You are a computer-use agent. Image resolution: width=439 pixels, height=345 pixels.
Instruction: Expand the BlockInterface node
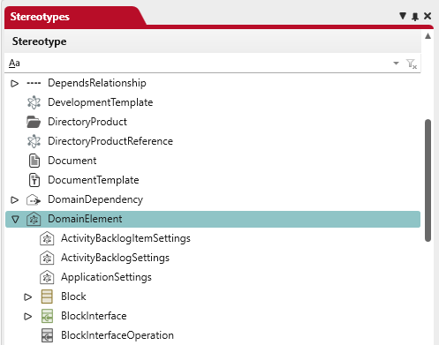click(27, 317)
